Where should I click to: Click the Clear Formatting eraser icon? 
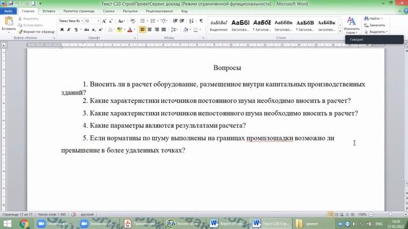133,21
